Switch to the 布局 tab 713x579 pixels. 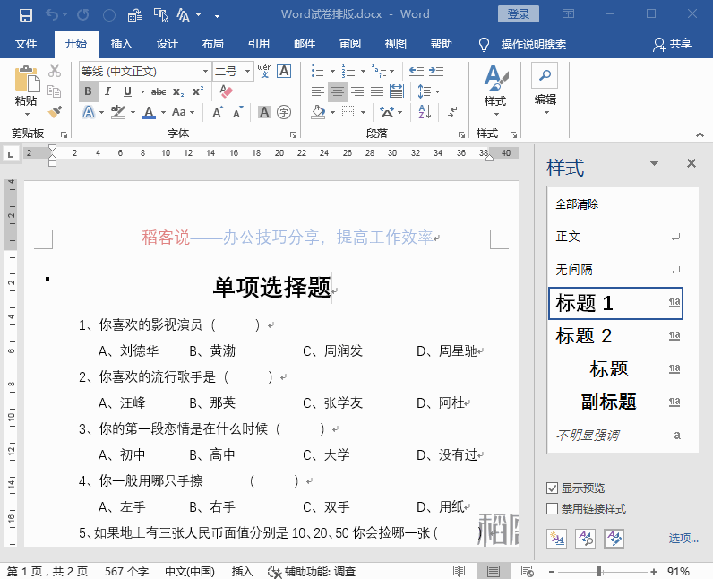tap(213, 44)
